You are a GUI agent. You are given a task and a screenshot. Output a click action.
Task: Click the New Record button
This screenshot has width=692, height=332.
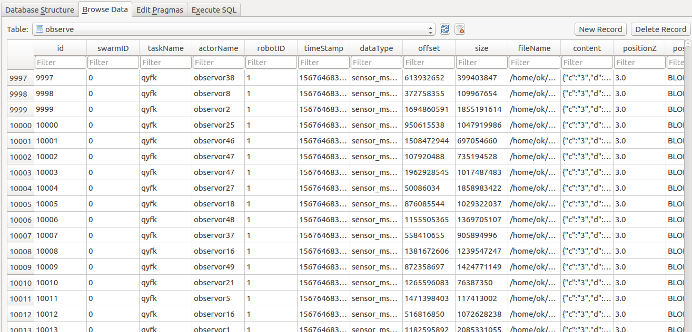click(600, 29)
